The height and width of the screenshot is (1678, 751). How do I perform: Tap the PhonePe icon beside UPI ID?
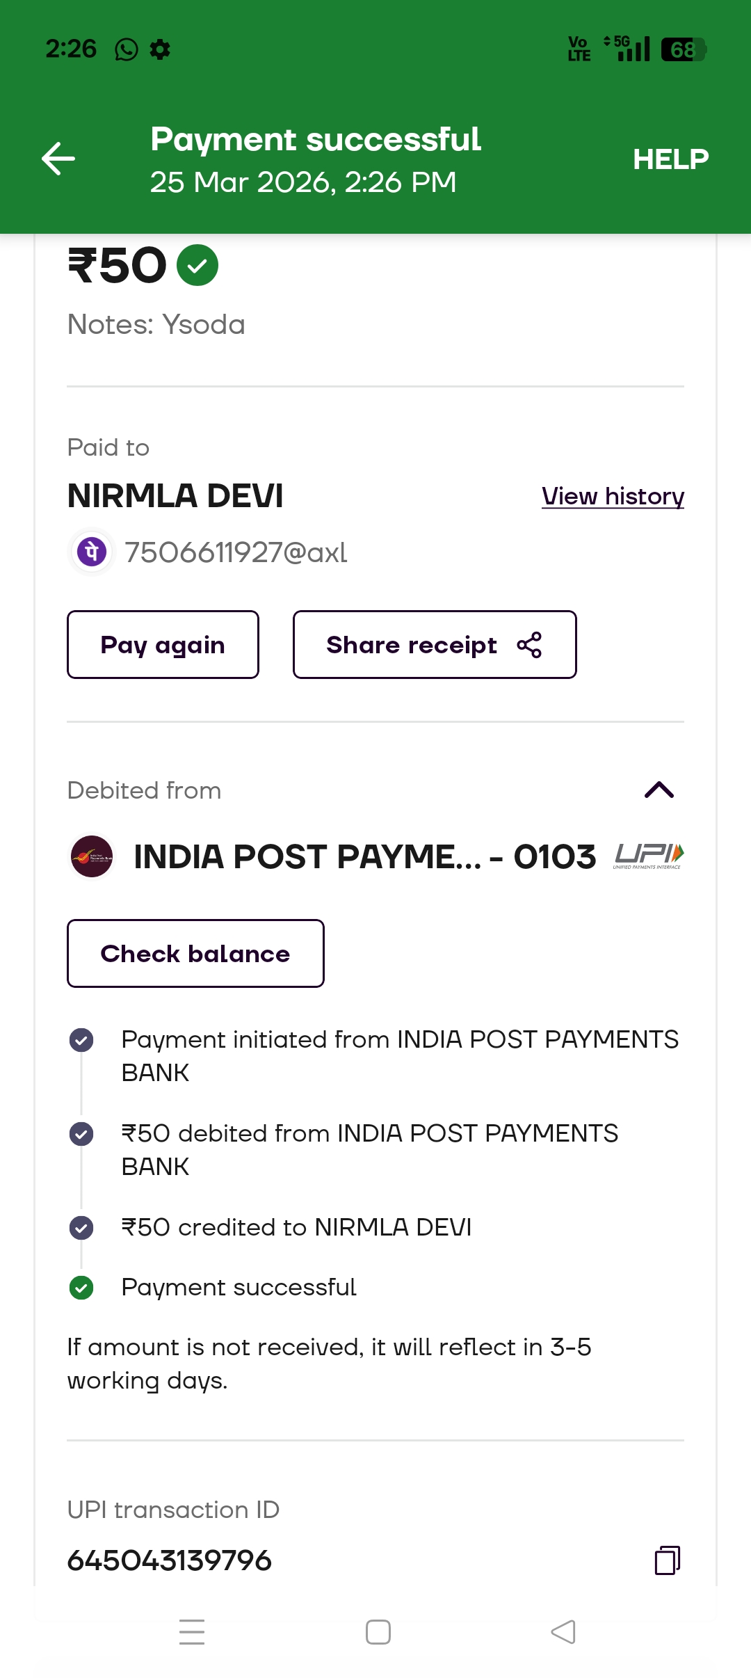[x=92, y=552]
